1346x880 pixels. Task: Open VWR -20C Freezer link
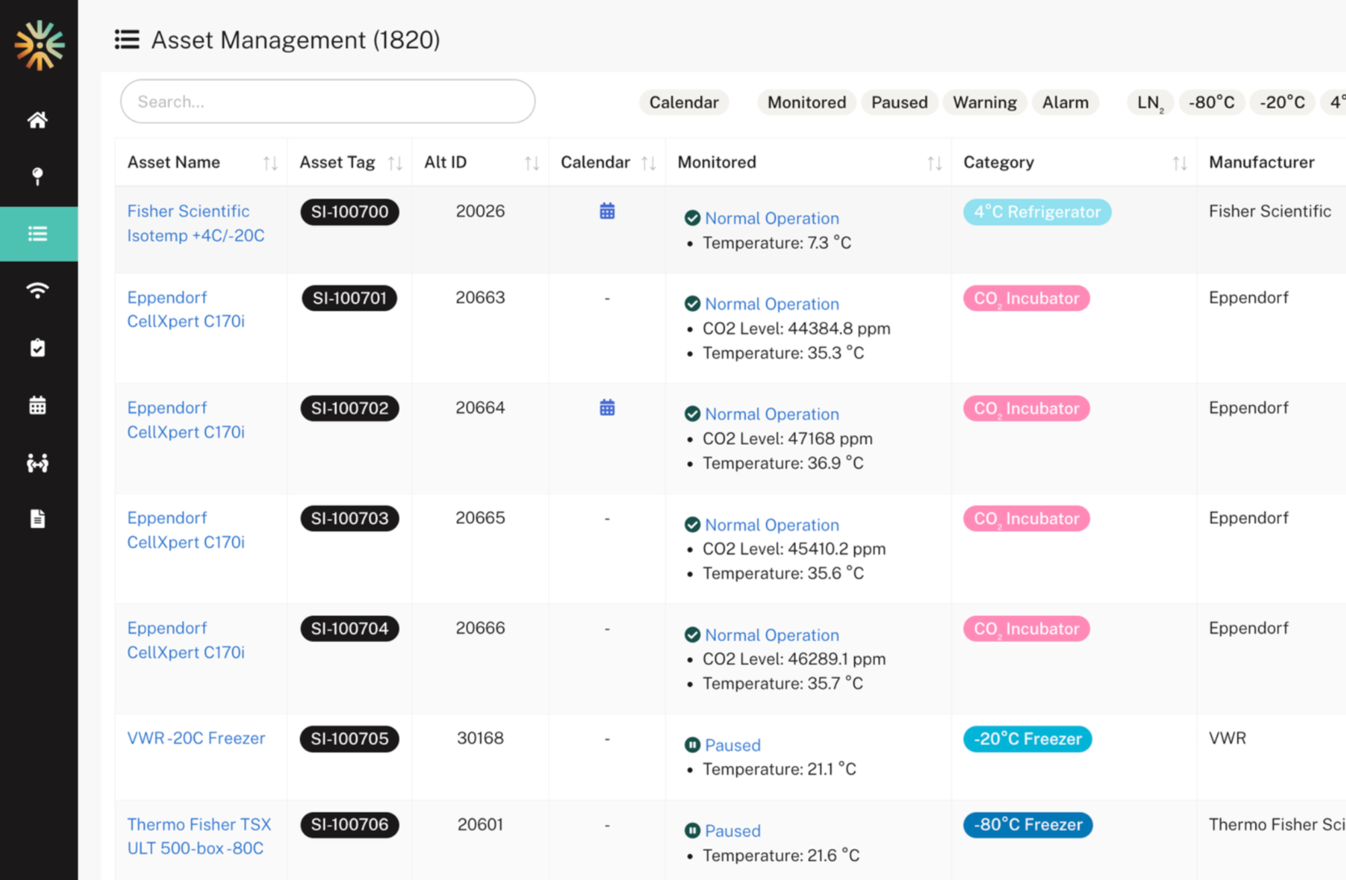[196, 738]
